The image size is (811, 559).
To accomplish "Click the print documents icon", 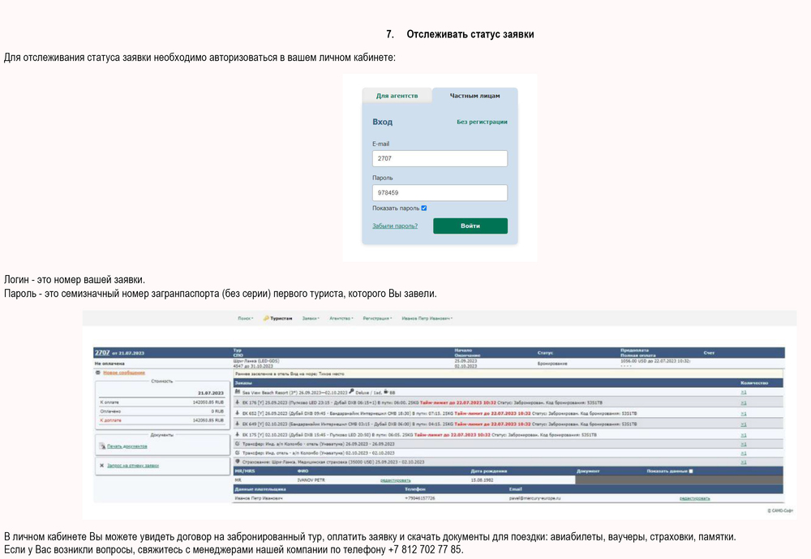I will pos(102,445).
